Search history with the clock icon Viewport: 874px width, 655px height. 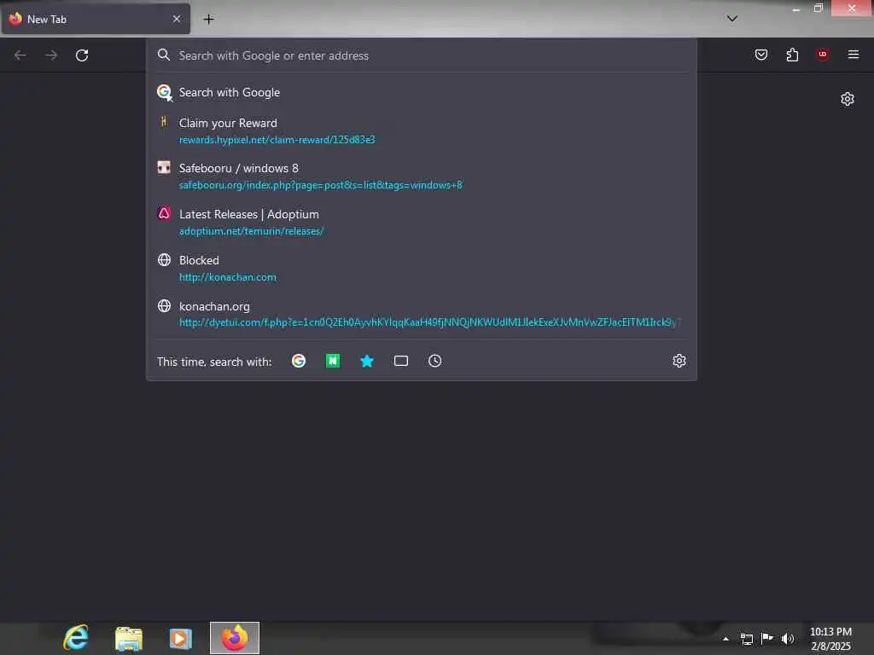(x=434, y=361)
